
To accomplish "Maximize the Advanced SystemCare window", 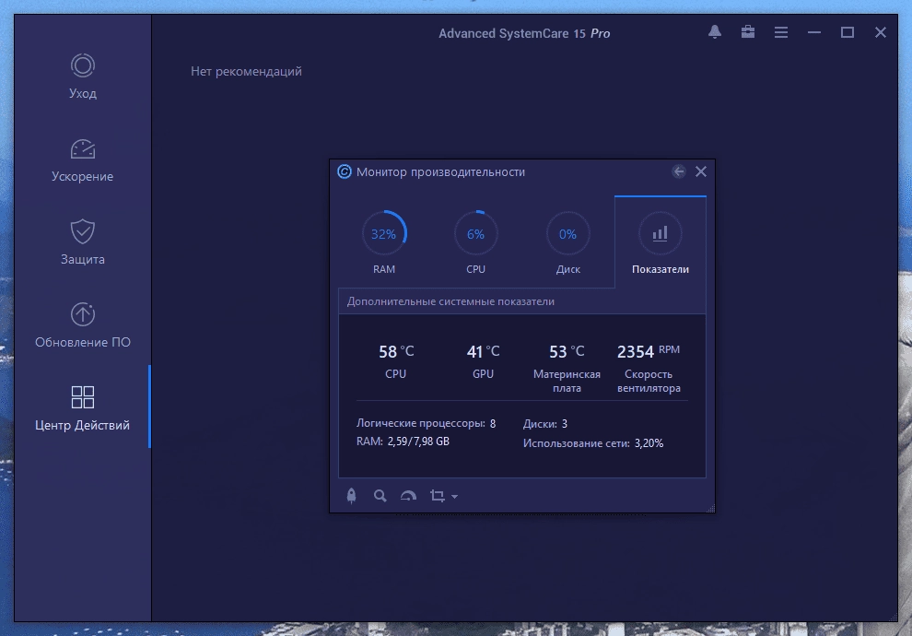I will click(x=848, y=32).
